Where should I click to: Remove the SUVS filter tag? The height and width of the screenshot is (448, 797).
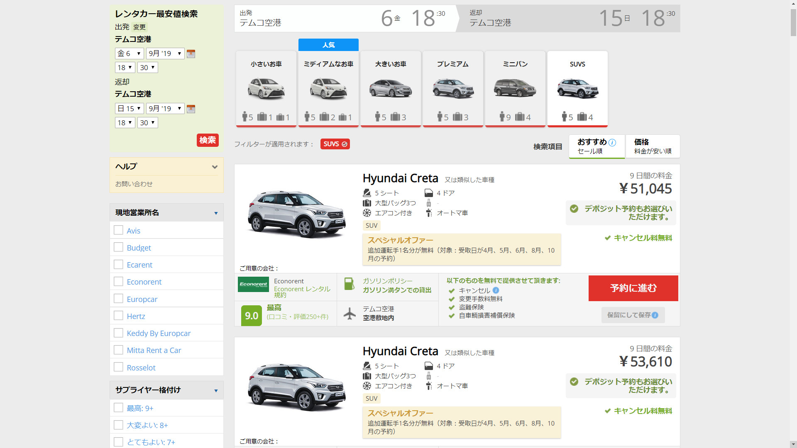coord(344,144)
